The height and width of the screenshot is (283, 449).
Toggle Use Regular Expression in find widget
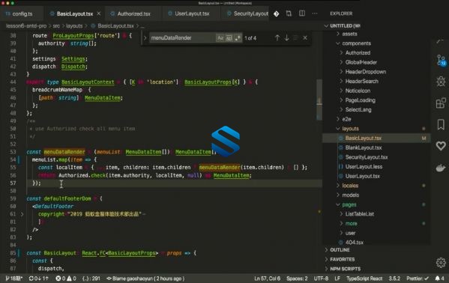click(x=238, y=37)
